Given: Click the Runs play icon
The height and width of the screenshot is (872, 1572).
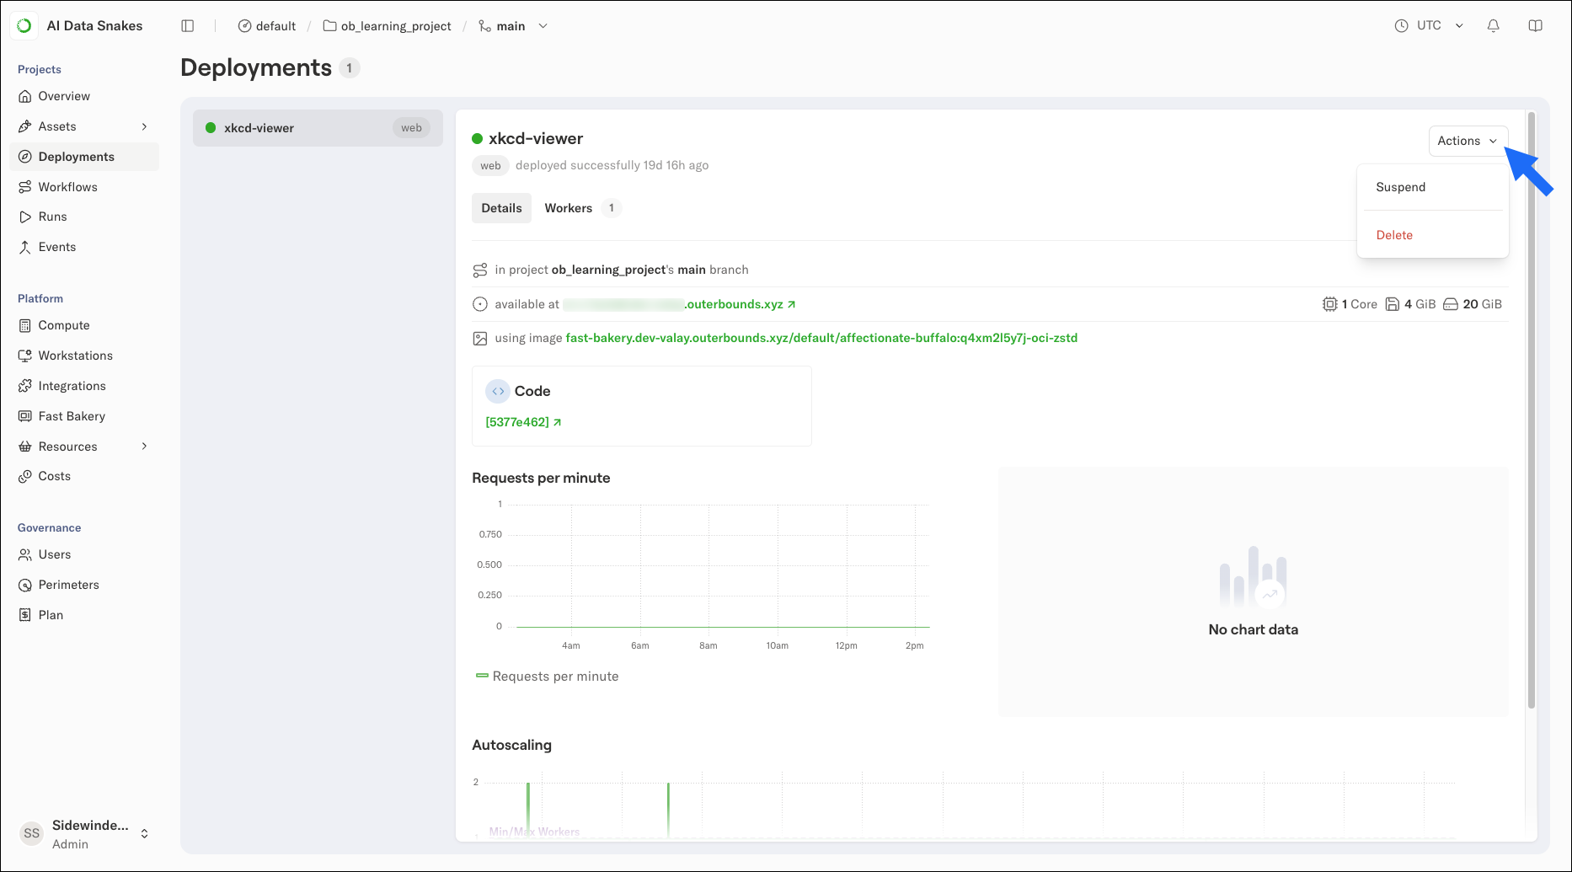Looking at the screenshot, I should pyautogui.click(x=25, y=217).
